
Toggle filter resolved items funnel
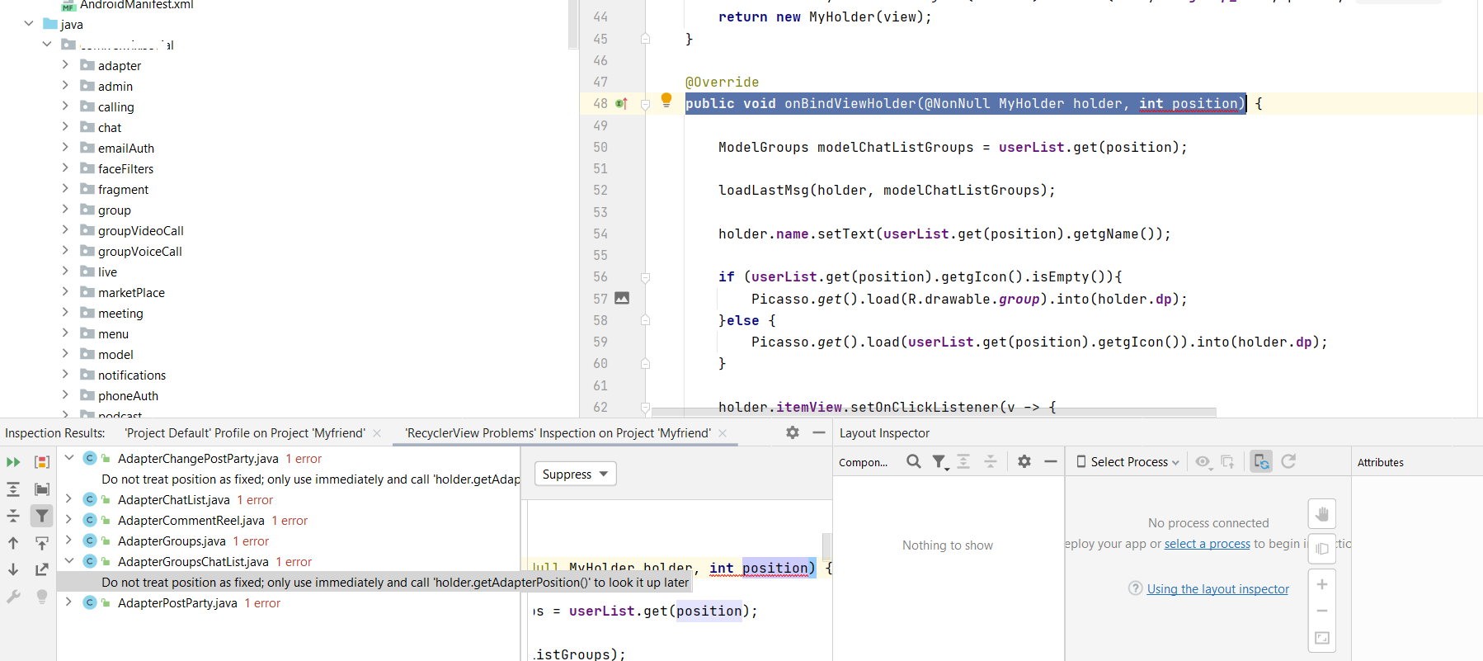pos(42,516)
